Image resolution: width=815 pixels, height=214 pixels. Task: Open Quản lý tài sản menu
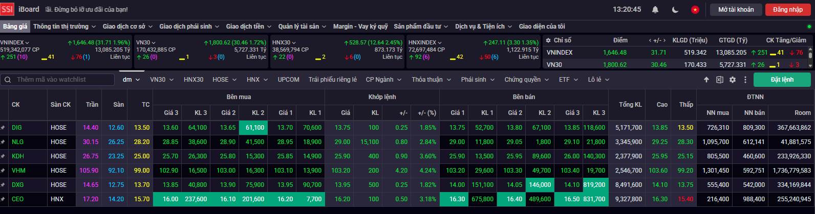pyautogui.click(x=302, y=26)
